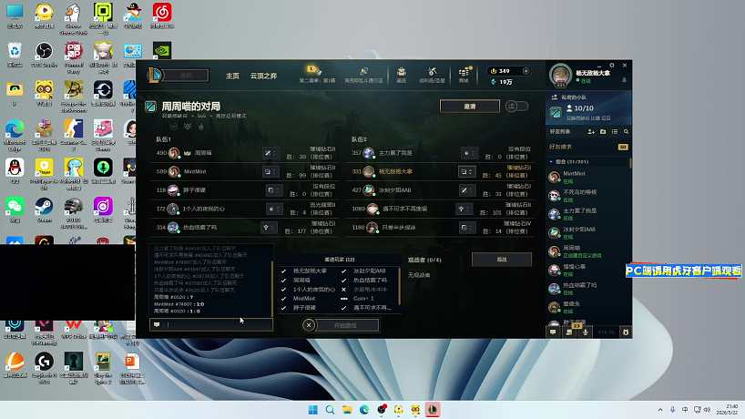Click the friends search magnifier icon
Viewport: 745px width, 419px height.
[627, 131]
